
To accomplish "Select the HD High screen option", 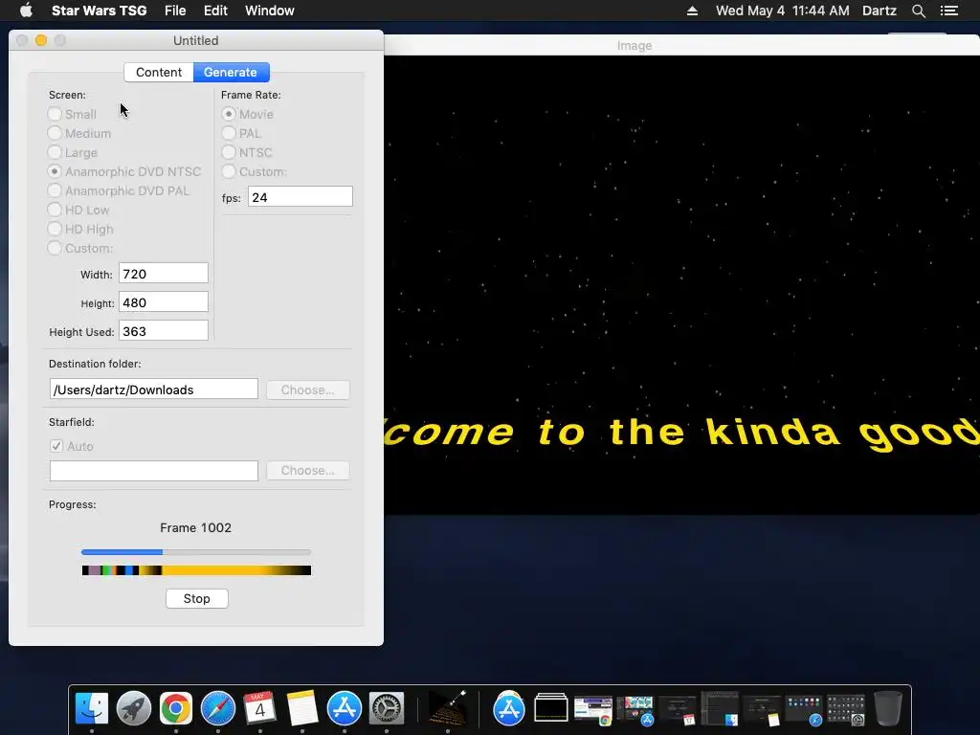I will coord(55,229).
